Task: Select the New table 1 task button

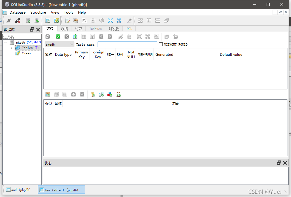Action: tap(61, 190)
